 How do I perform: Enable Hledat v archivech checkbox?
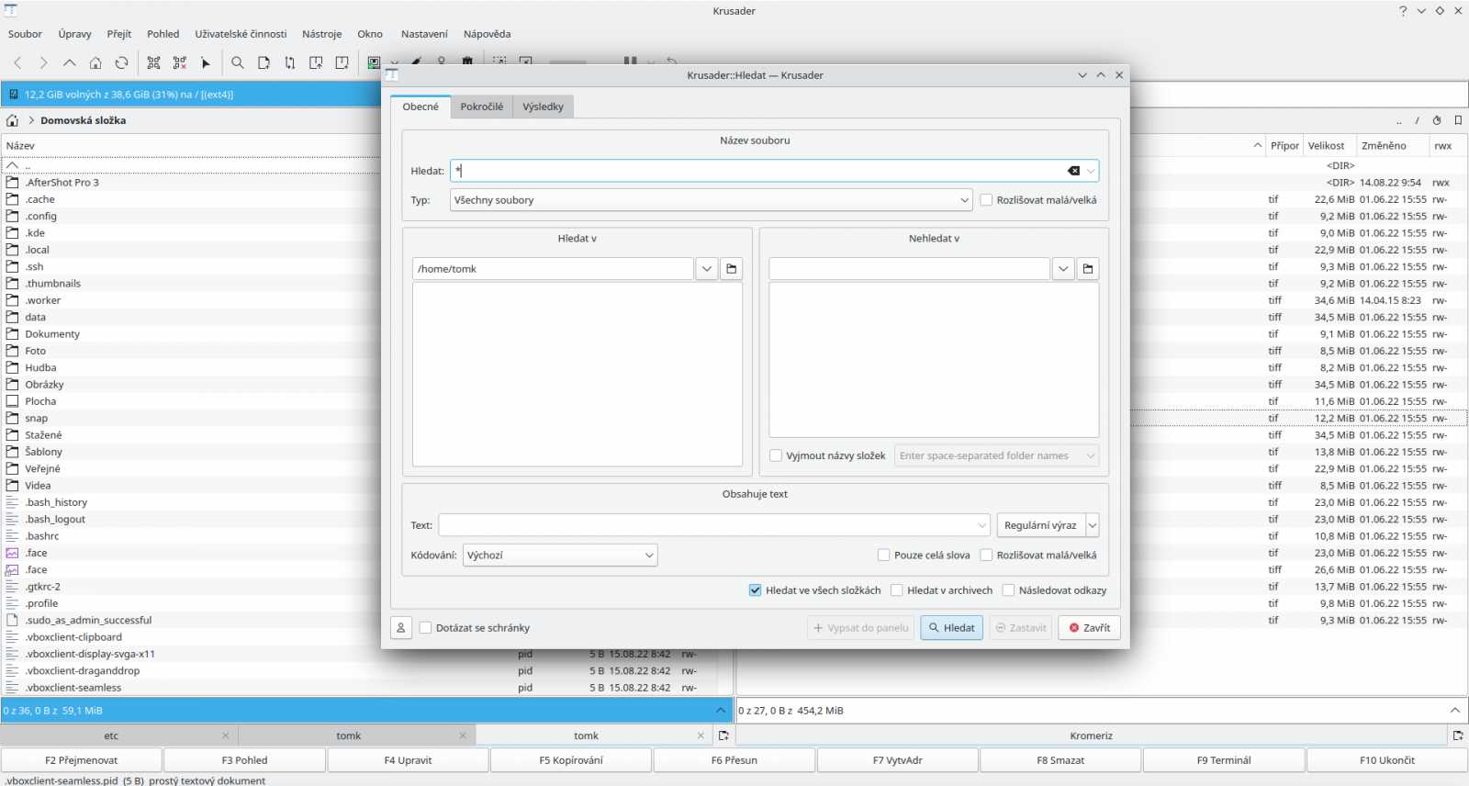tap(942, 590)
